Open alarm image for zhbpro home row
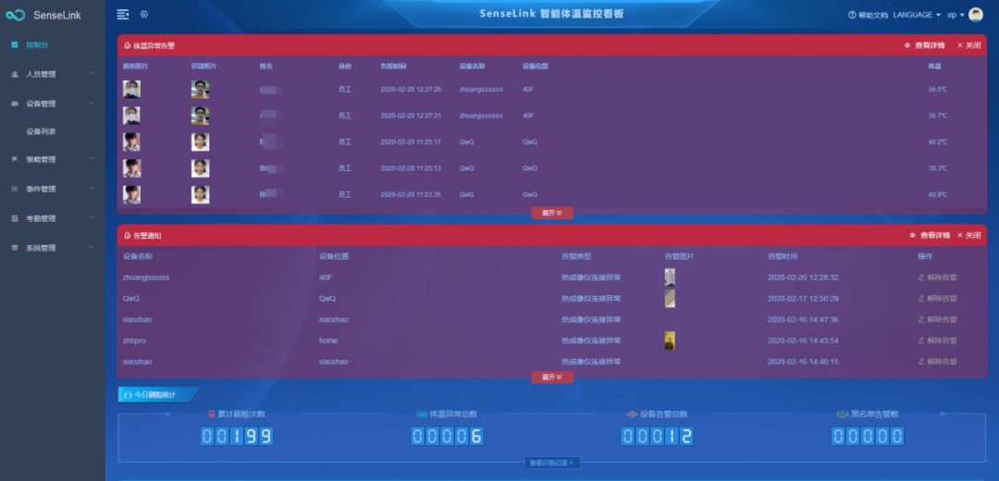The height and width of the screenshot is (481, 999). coord(670,340)
